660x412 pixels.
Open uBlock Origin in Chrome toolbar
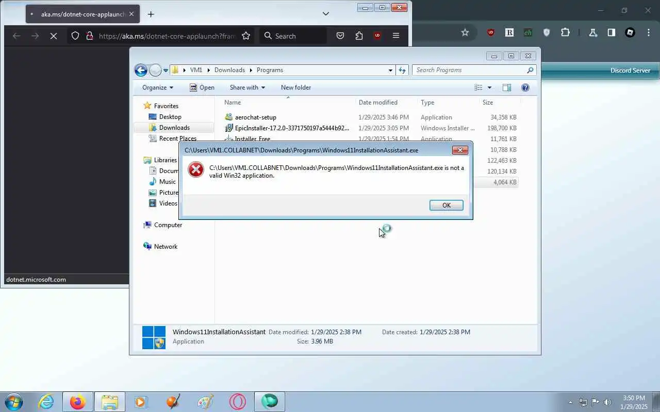491,32
